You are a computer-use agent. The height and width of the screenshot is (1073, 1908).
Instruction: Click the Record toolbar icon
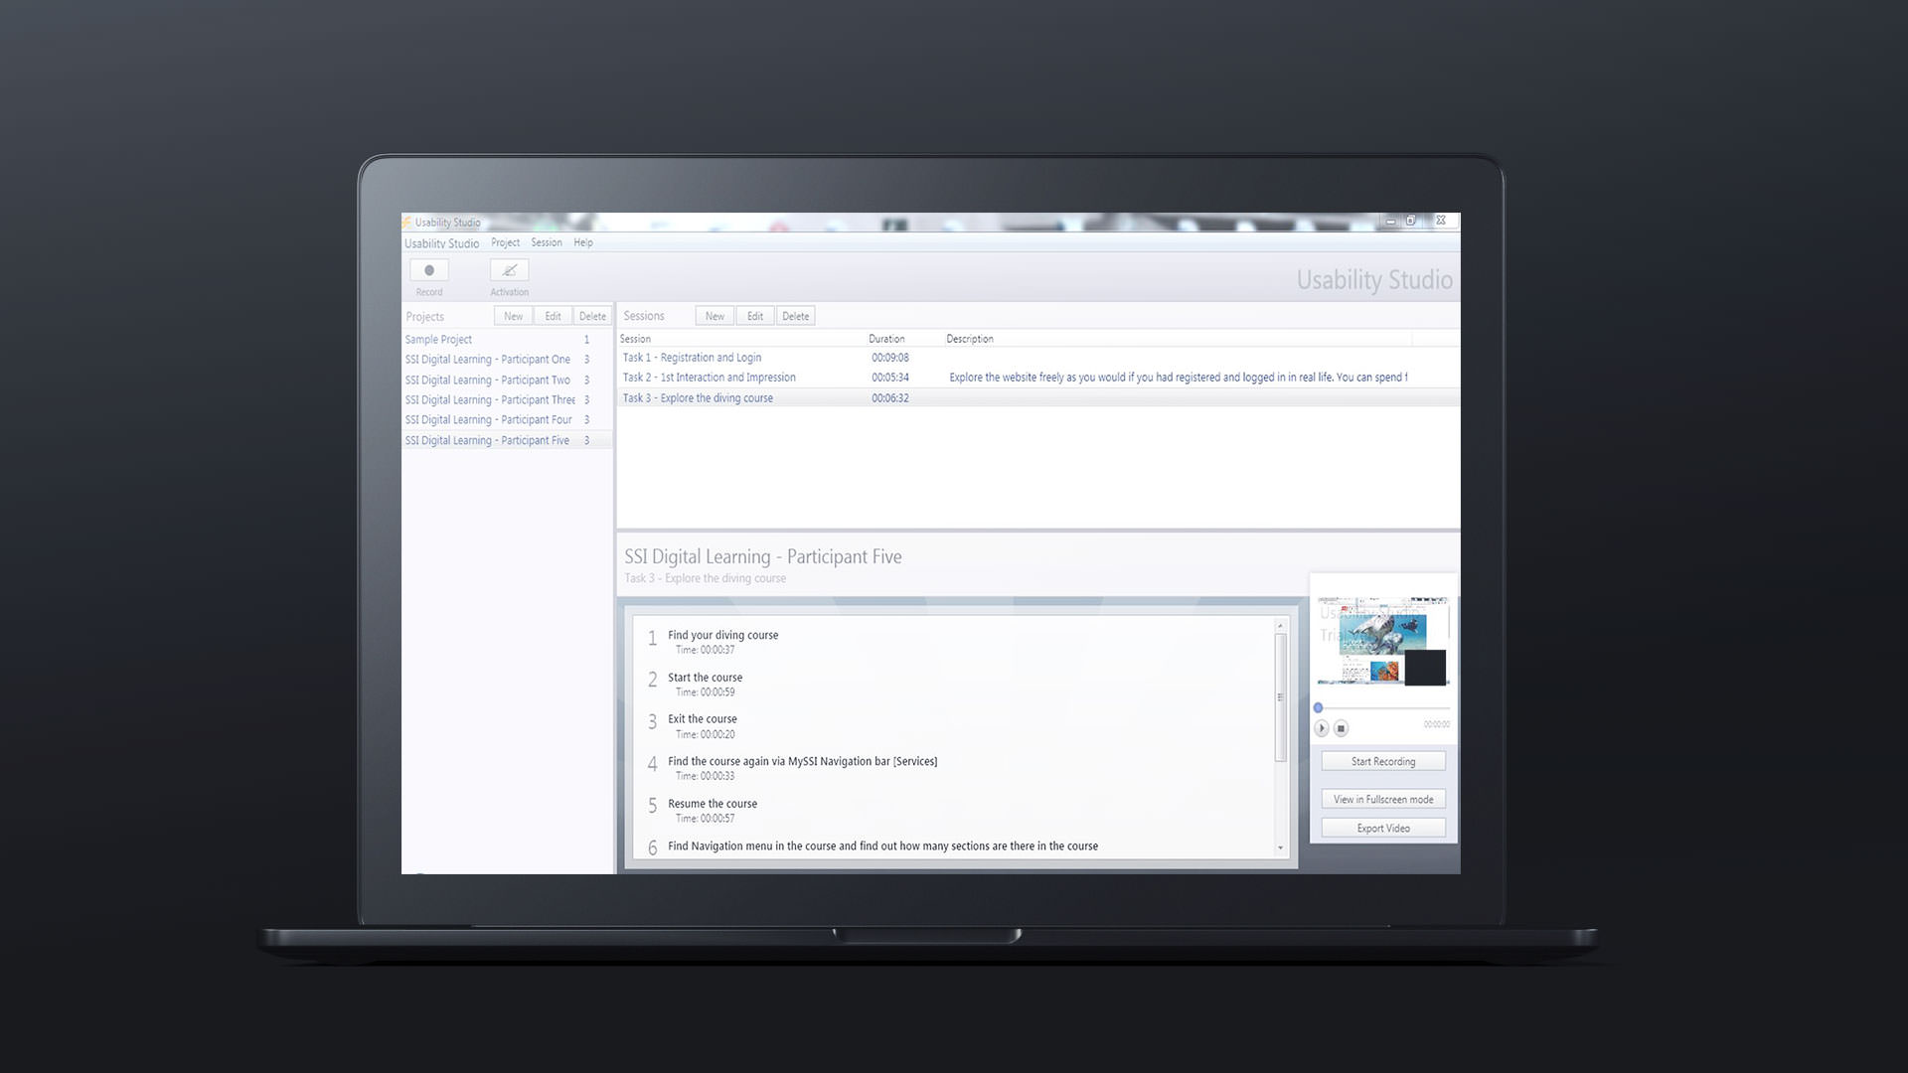429,270
